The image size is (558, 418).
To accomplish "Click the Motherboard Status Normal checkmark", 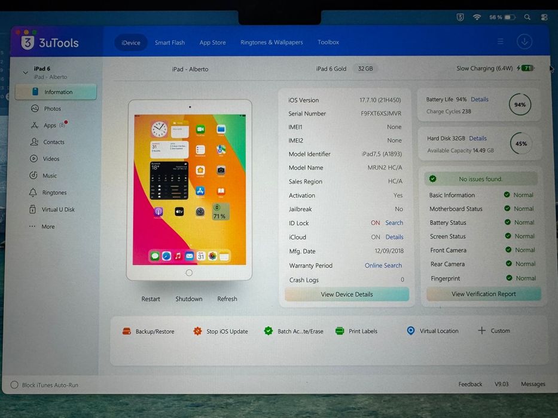I will click(x=507, y=208).
